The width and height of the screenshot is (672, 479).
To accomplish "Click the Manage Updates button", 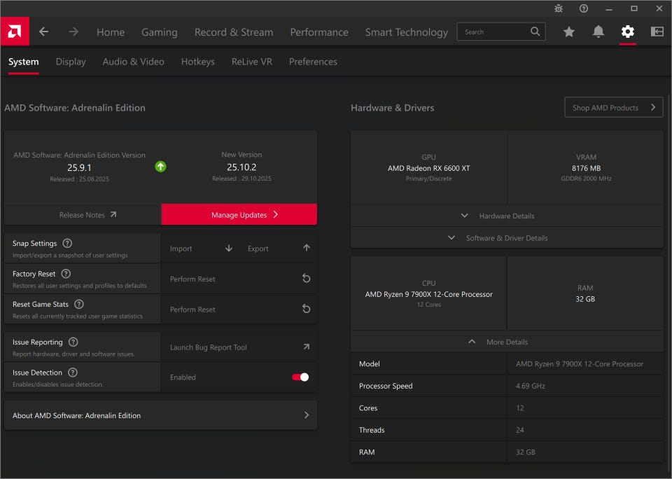I will [239, 215].
